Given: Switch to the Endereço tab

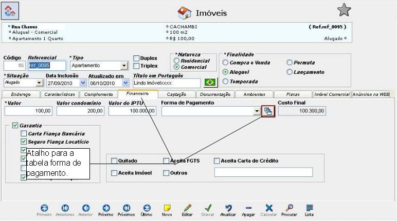Looking at the screenshot, I should tap(21, 94).
